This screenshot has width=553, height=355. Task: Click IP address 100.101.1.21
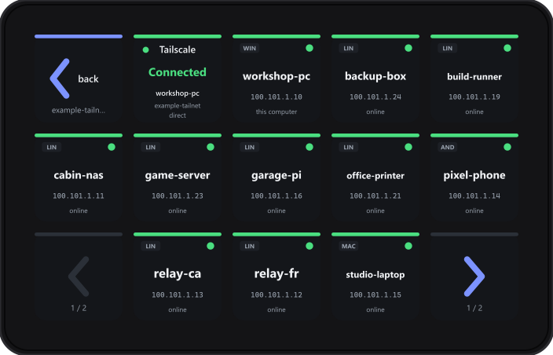(375, 196)
